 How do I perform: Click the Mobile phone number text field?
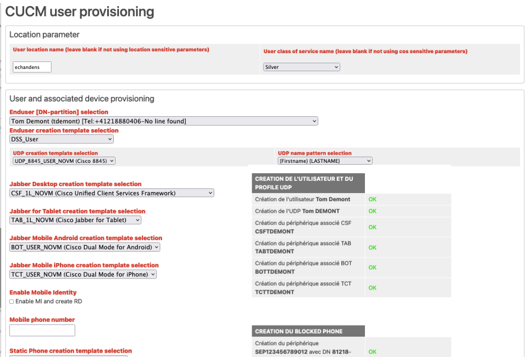click(42, 330)
